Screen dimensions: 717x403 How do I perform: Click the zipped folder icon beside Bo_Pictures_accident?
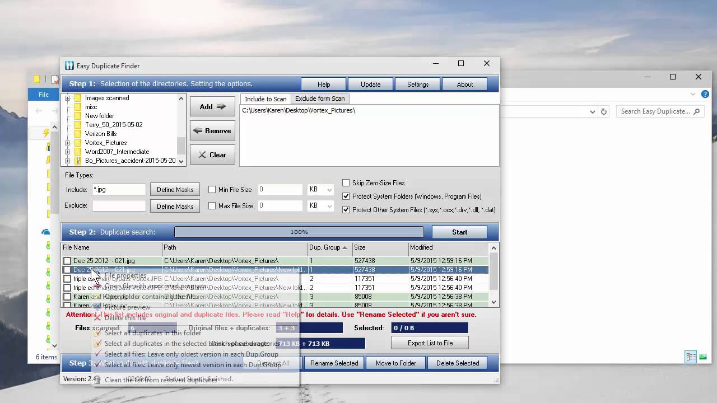point(78,161)
